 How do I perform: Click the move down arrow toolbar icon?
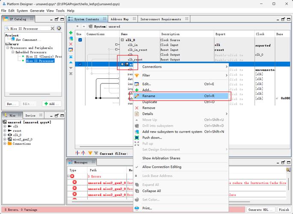(71, 68)
